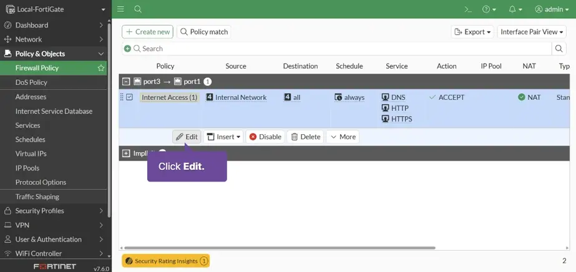Image resolution: width=576 pixels, height=272 pixels.
Task: Open the Firewall Policy page
Action: coord(37,68)
